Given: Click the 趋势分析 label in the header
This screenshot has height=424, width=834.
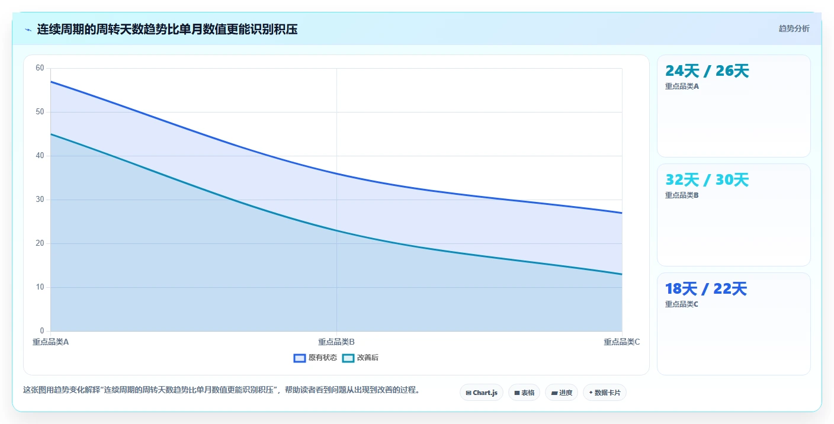Looking at the screenshot, I should click(794, 29).
